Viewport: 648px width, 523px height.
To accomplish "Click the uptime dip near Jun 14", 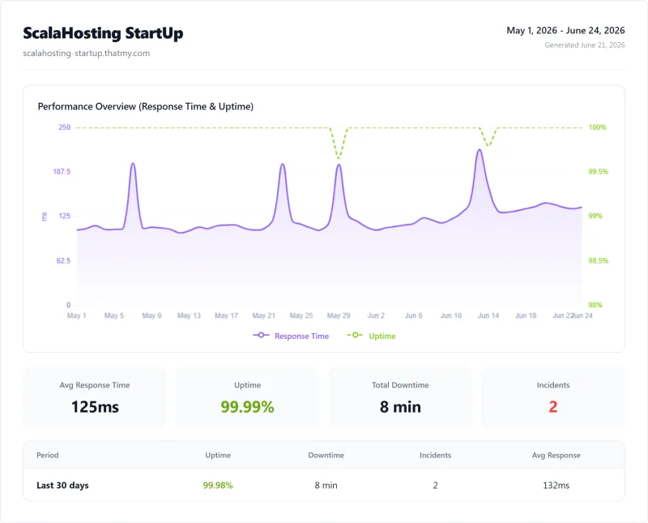I will tap(488, 145).
